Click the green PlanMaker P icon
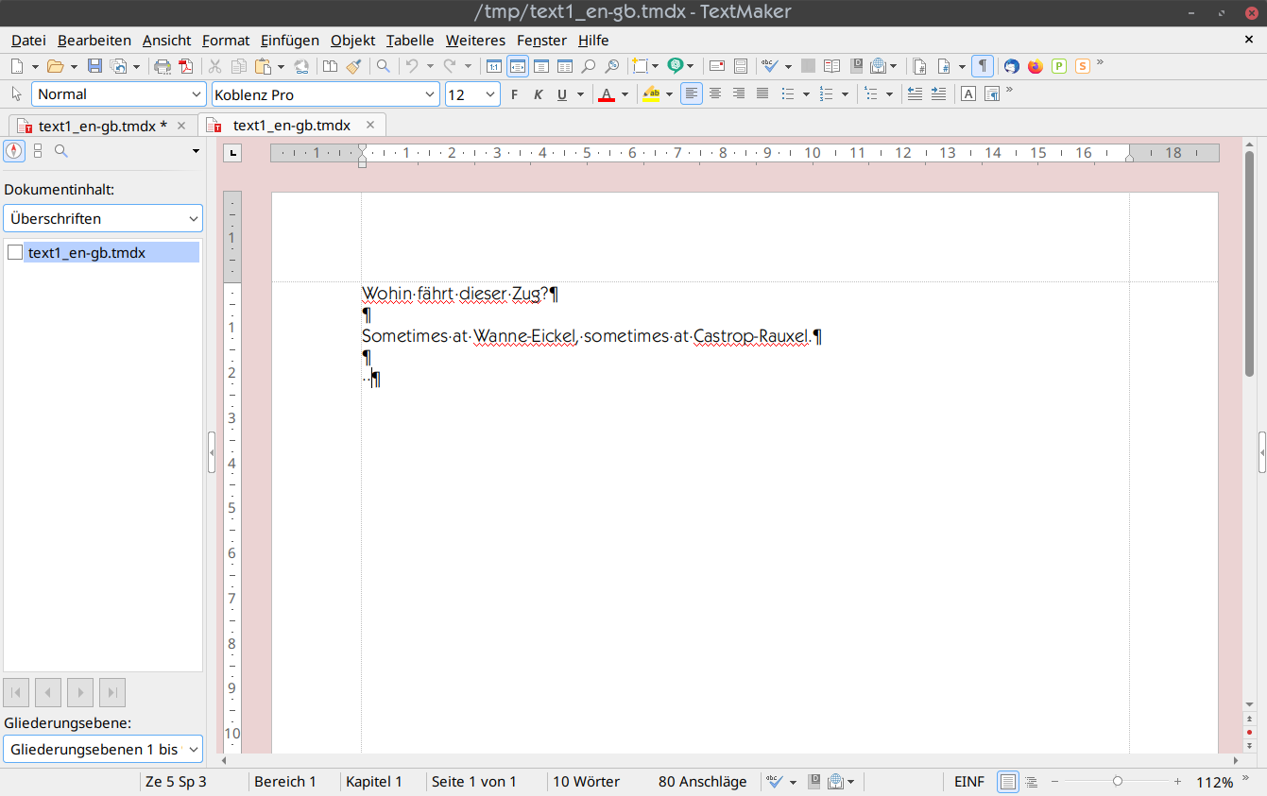Viewport: 1267px width, 796px height. click(1059, 66)
